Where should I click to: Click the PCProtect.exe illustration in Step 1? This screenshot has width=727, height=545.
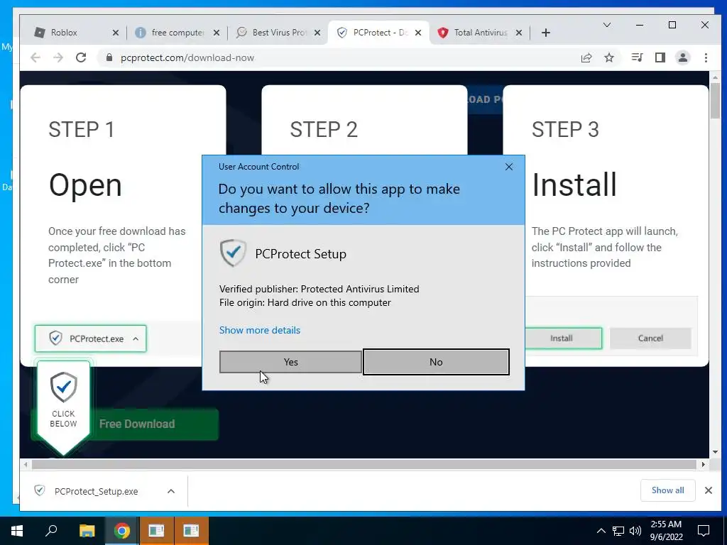coord(90,338)
